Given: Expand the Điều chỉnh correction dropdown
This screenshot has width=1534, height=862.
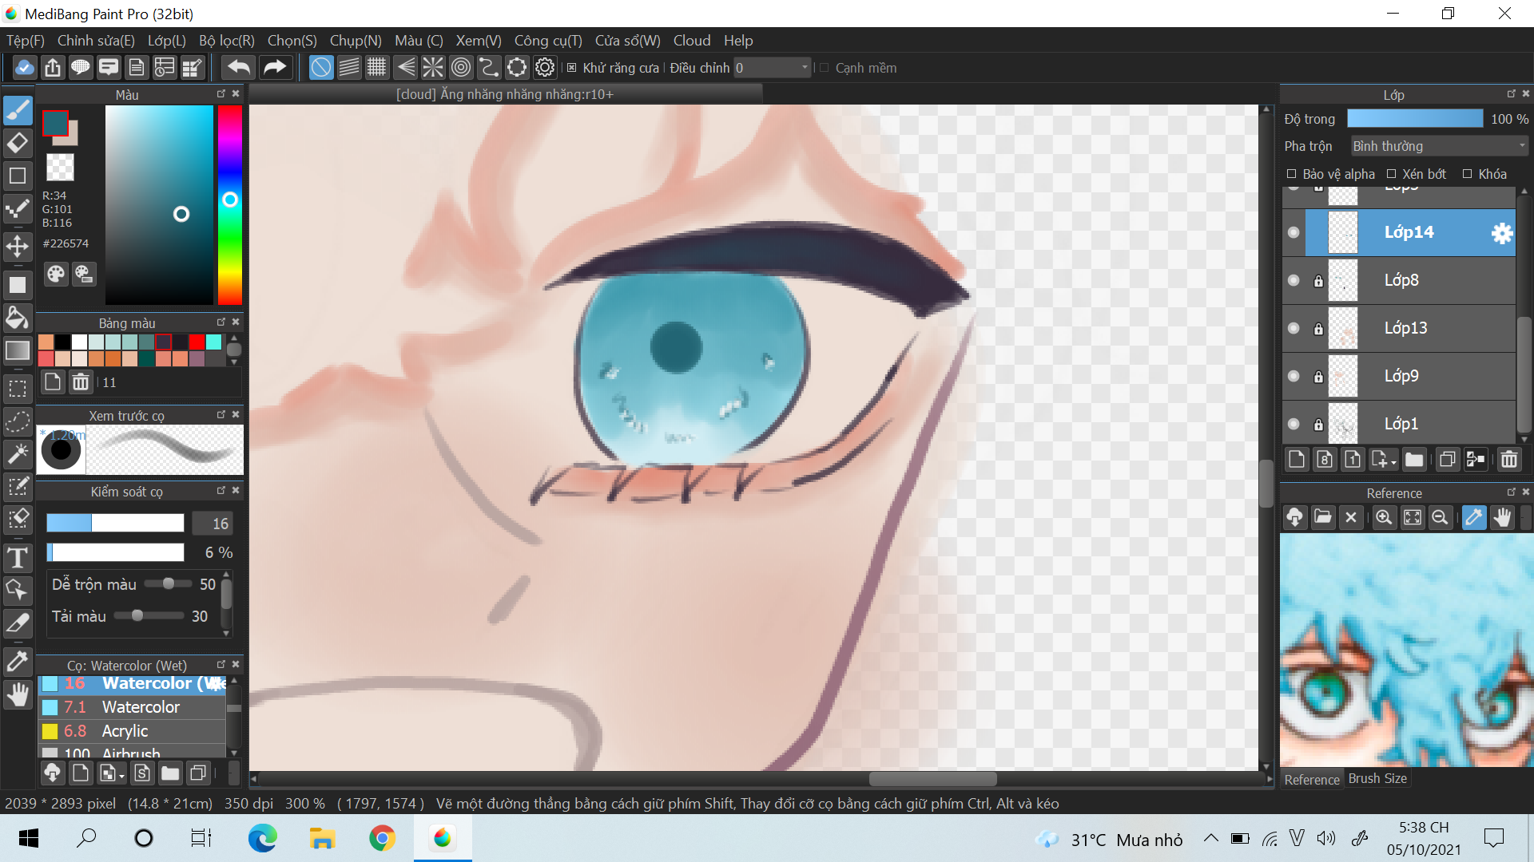Looking at the screenshot, I should point(805,68).
